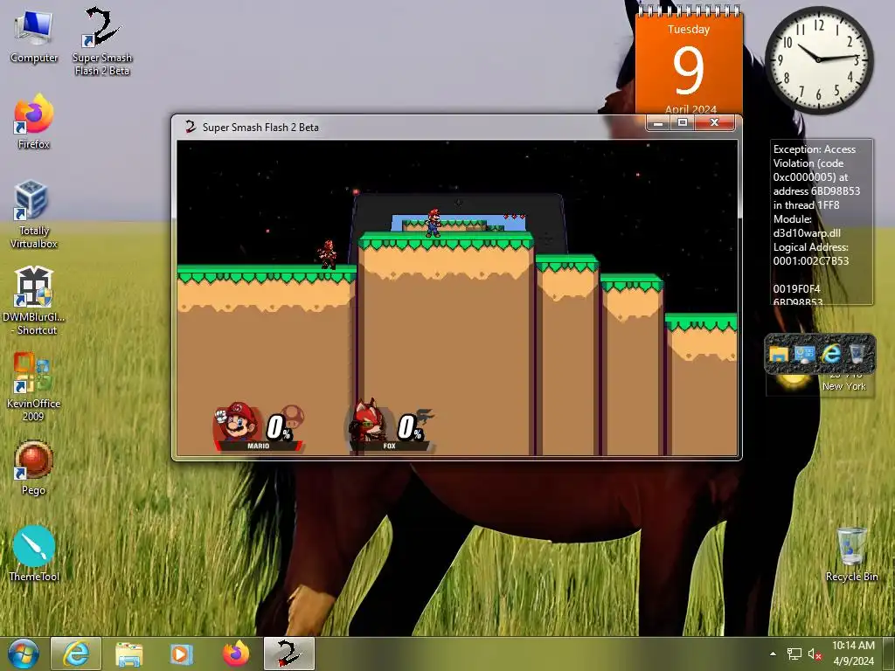Launch Windows Media Player from taskbar
The width and height of the screenshot is (895, 671).
pyautogui.click(x=182, y=654)
